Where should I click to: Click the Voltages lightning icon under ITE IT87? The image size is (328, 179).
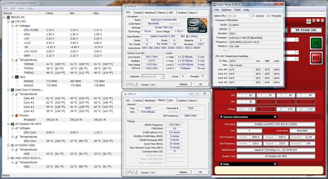(17, 26)
